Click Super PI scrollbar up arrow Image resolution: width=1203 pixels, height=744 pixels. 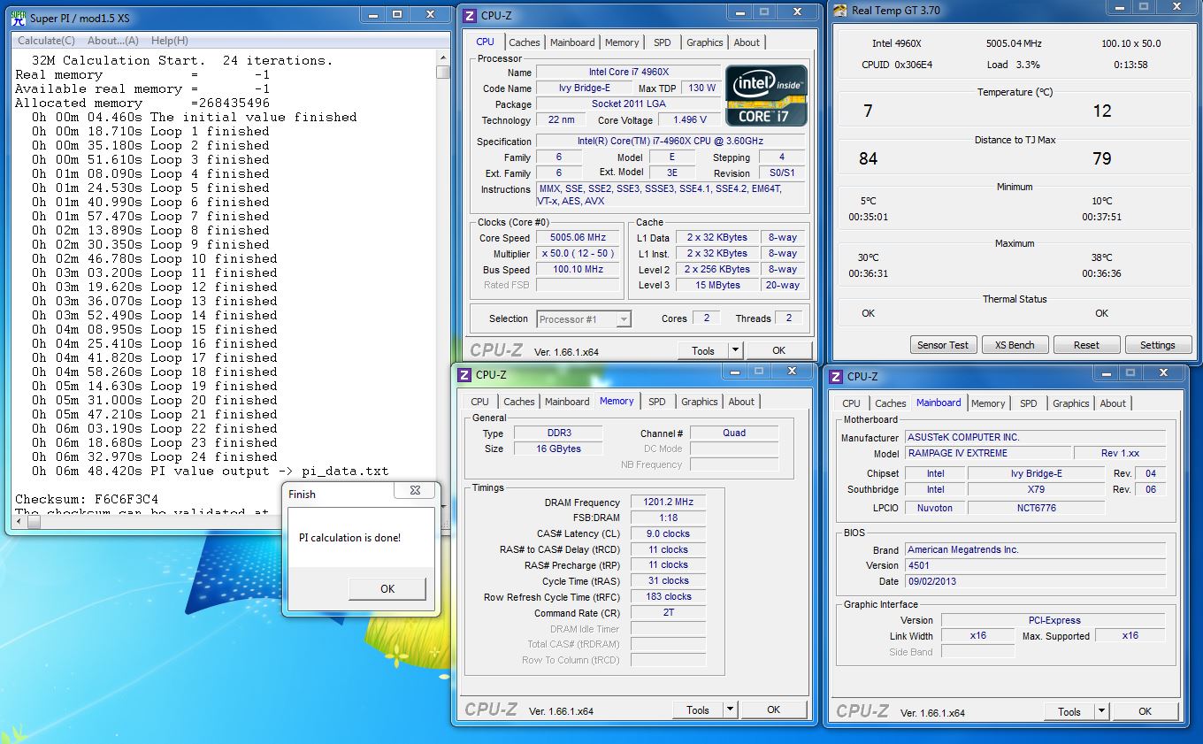(443, 58)
